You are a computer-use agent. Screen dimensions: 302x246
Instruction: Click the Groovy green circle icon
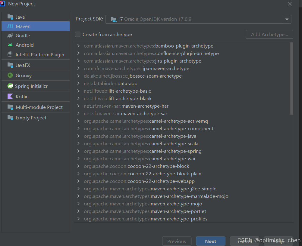(x=10, y=75)
